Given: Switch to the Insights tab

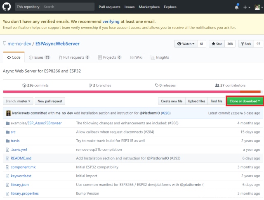Looking at the screenshot, I should [160, 57].
